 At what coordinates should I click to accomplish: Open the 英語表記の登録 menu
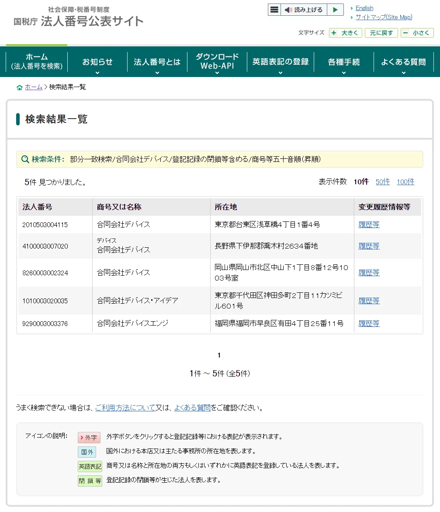[281, 62]
